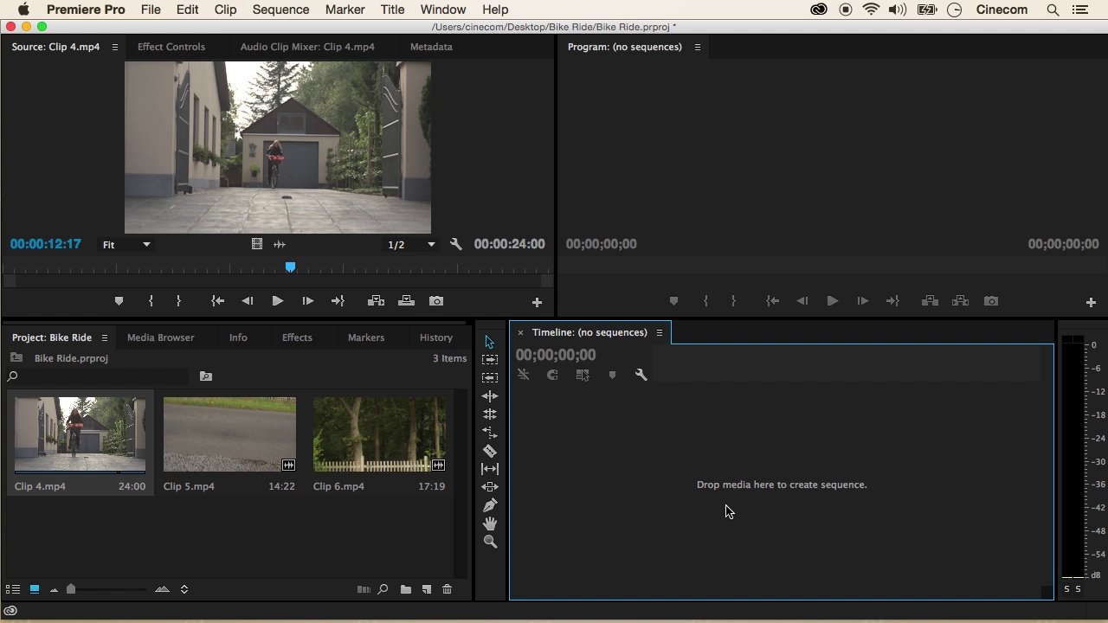Viewport: 1108px width, 623px height.
Task: Select the Track Select Backward tool
Action: coord(490,377)
